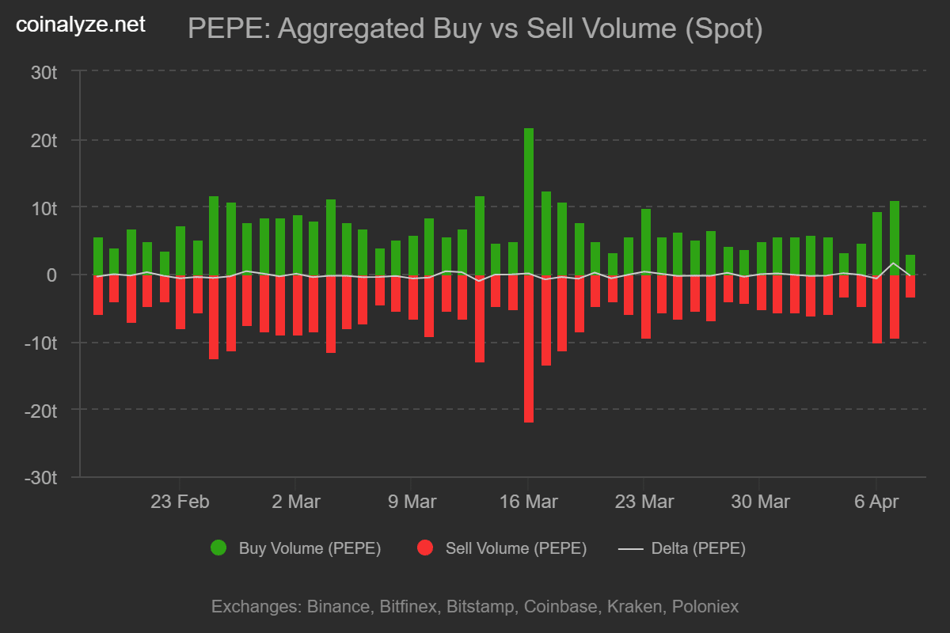This screenshot has height=633, width=950.
Task: Click the red Sell Volume legend circle
Action: click(425, 548)
